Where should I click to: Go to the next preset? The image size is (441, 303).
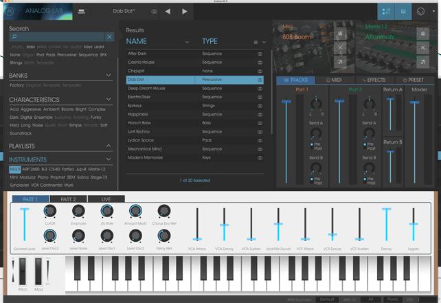[x=185, y=12]
